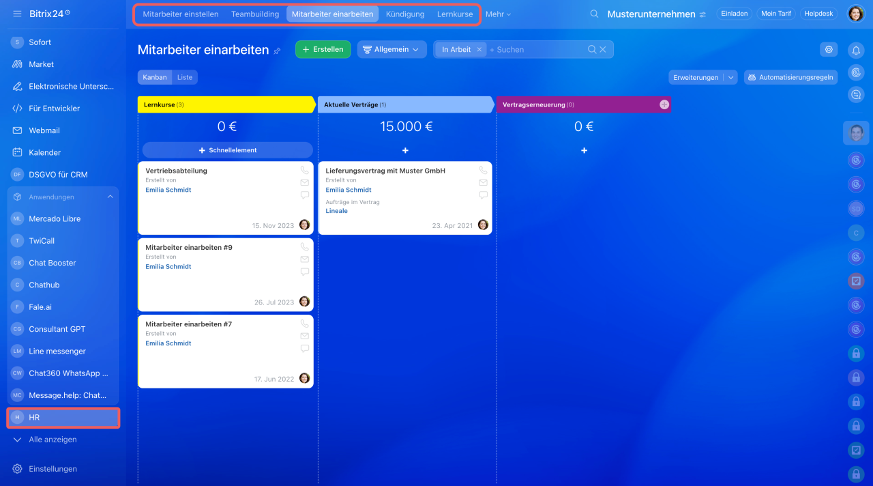Viewport: 873px width, 486px height.
Task: Focus the Suchen filter input
Action: tap(536, 50)
